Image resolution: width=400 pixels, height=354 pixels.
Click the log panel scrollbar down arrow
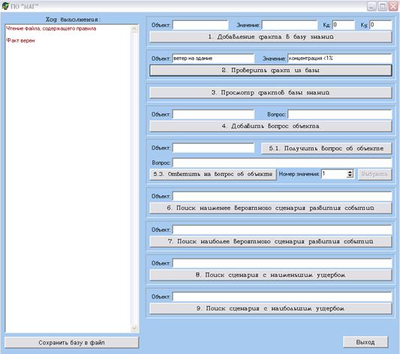(x=134, y=328)
